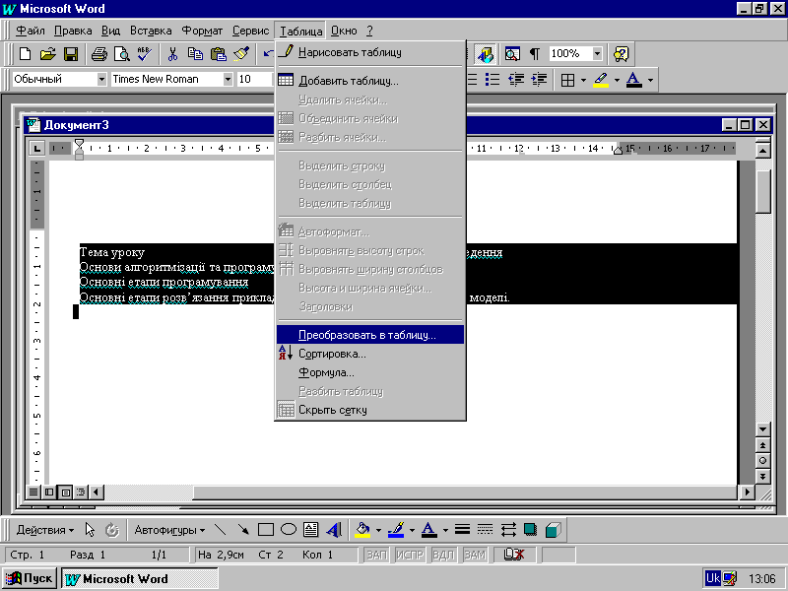Screen dimensions: 788x591
Task: Click the Save floppy disk icon
Action: pyautogui.click(x=71, y=53)
